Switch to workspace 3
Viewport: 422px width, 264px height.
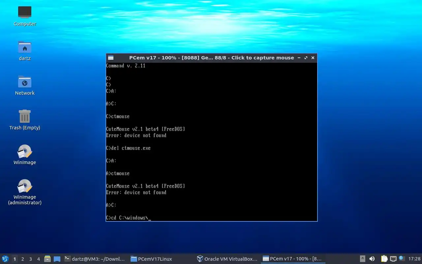30,259
